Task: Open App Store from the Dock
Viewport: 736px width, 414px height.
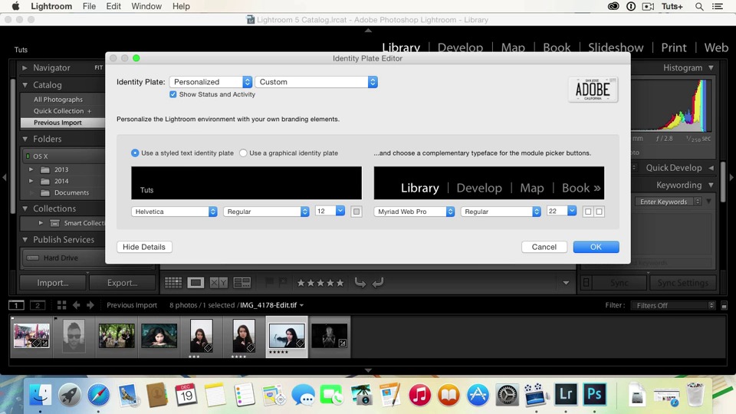Action: click(x=478, y=395)
